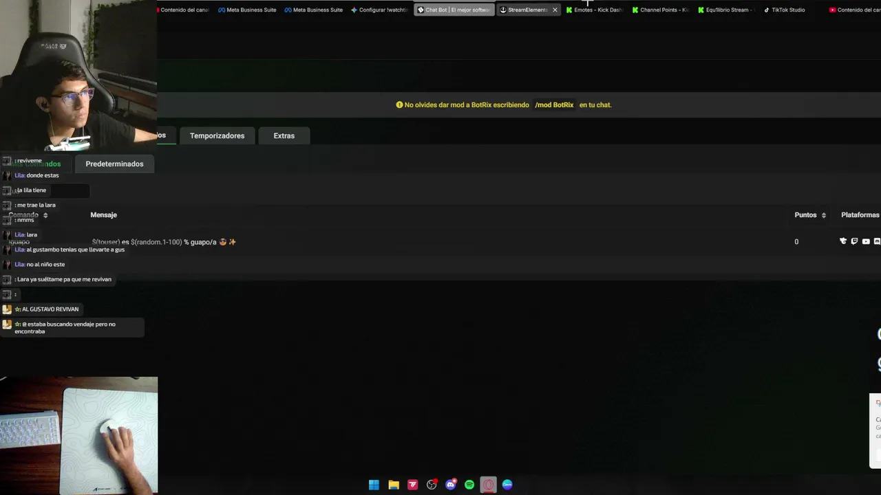This screenshot has width=881, height=495.
Task: Click the Twitch platform icon in command row
Action: click(854, 241)
